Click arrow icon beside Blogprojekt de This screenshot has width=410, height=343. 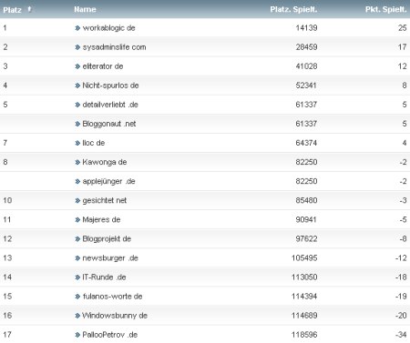pyautogui.click(x=77, y=239)
